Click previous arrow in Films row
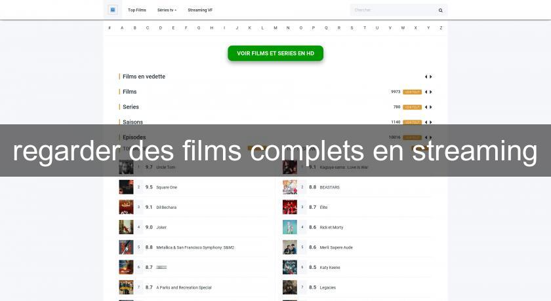Viewport: 551px width, 301px height. 426,92
